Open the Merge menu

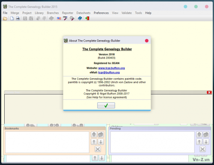click(x=15, y=13)
